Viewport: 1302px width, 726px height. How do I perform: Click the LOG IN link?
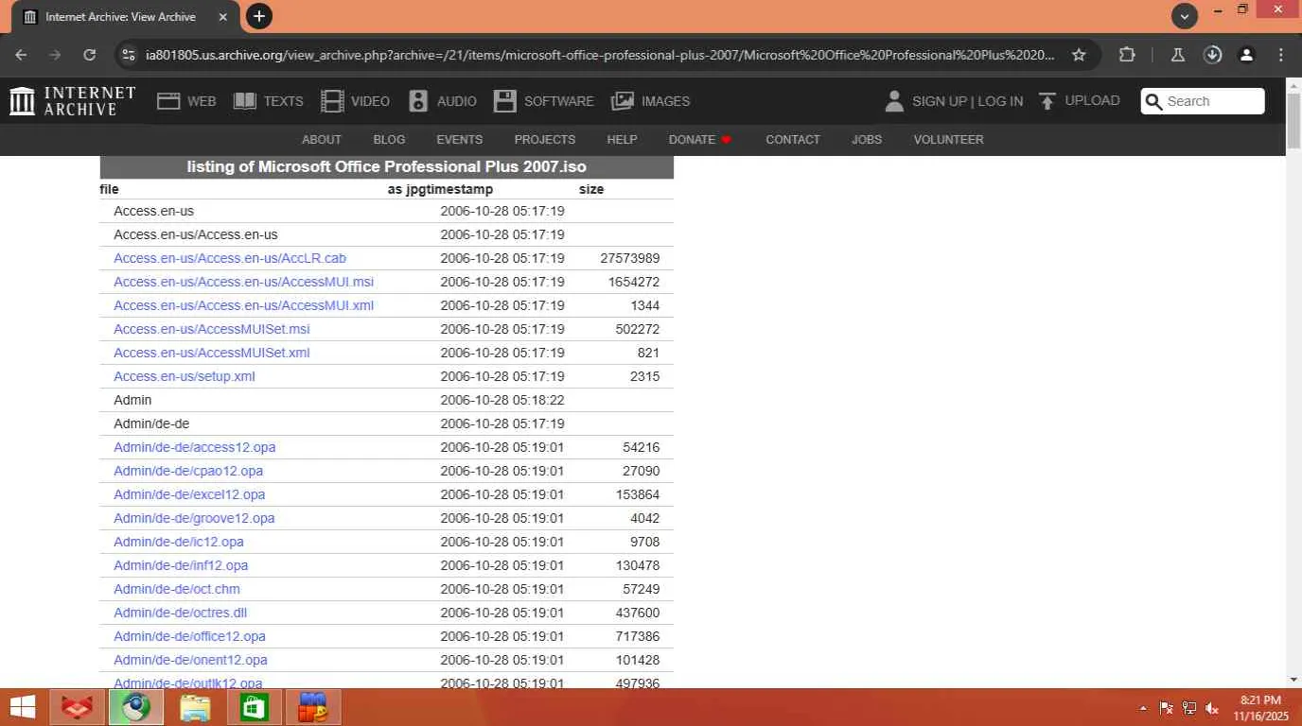tap(1000, 101)
